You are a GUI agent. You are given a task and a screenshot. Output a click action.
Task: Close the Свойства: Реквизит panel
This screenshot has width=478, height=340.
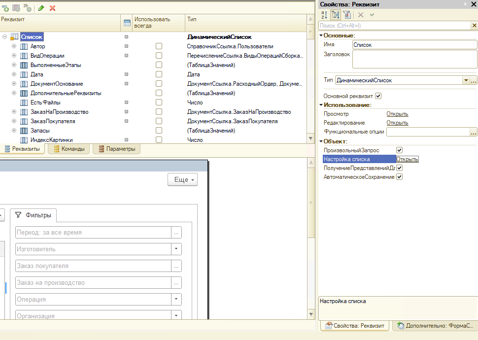point(474,4)
